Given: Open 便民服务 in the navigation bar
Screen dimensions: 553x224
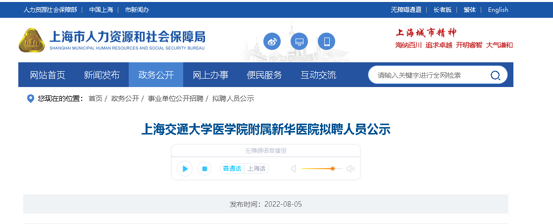Looking at the screenshot, I should pyautogui.click(x=264, y=75).
